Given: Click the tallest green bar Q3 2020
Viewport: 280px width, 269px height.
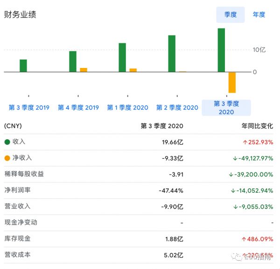Looking at the screenshot, I should (221, 50).
